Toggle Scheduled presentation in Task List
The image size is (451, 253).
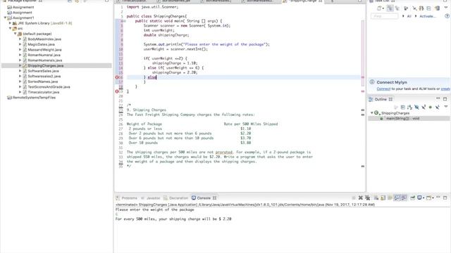pyautogui.click(x=397, y=8)
